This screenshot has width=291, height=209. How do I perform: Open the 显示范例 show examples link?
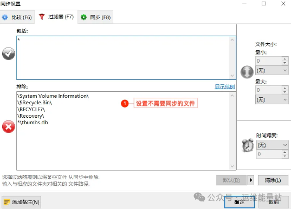224,86
